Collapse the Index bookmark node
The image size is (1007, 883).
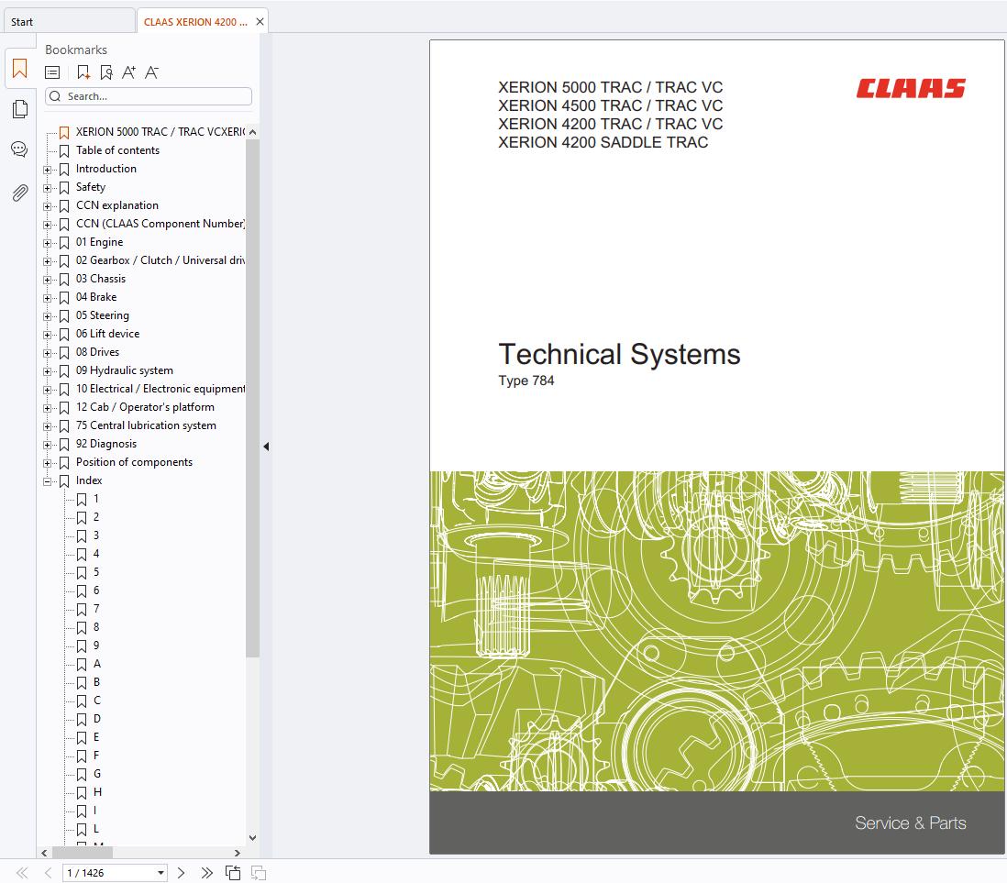click(x=48, y=481)
